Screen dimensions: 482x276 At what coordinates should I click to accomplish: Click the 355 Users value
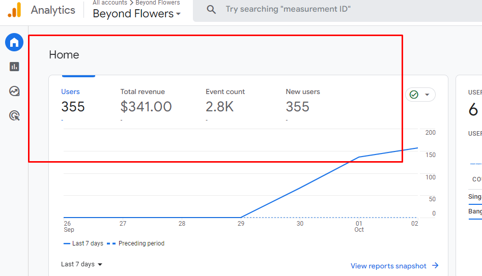point(73,107)
